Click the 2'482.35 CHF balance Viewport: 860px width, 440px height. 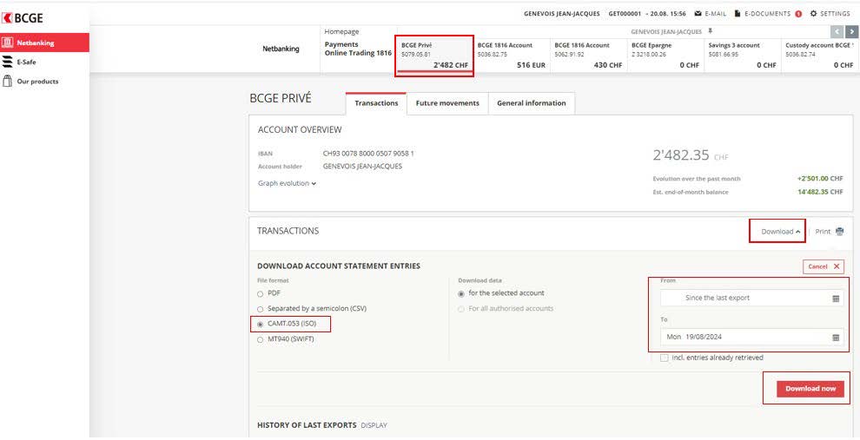(x=691, y=155)
